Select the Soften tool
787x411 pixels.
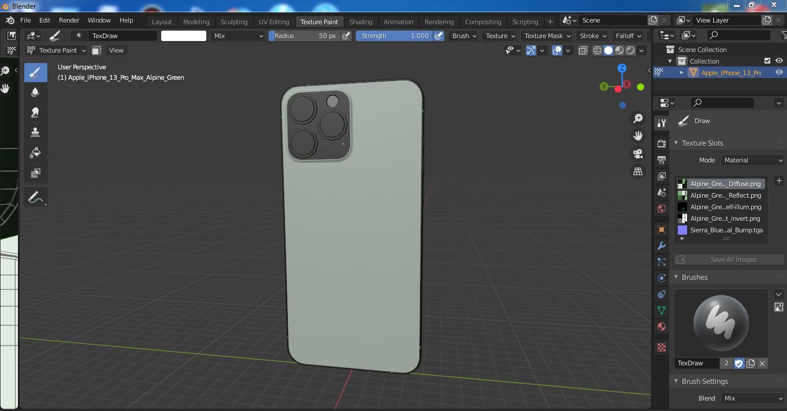tap(35, 92)
